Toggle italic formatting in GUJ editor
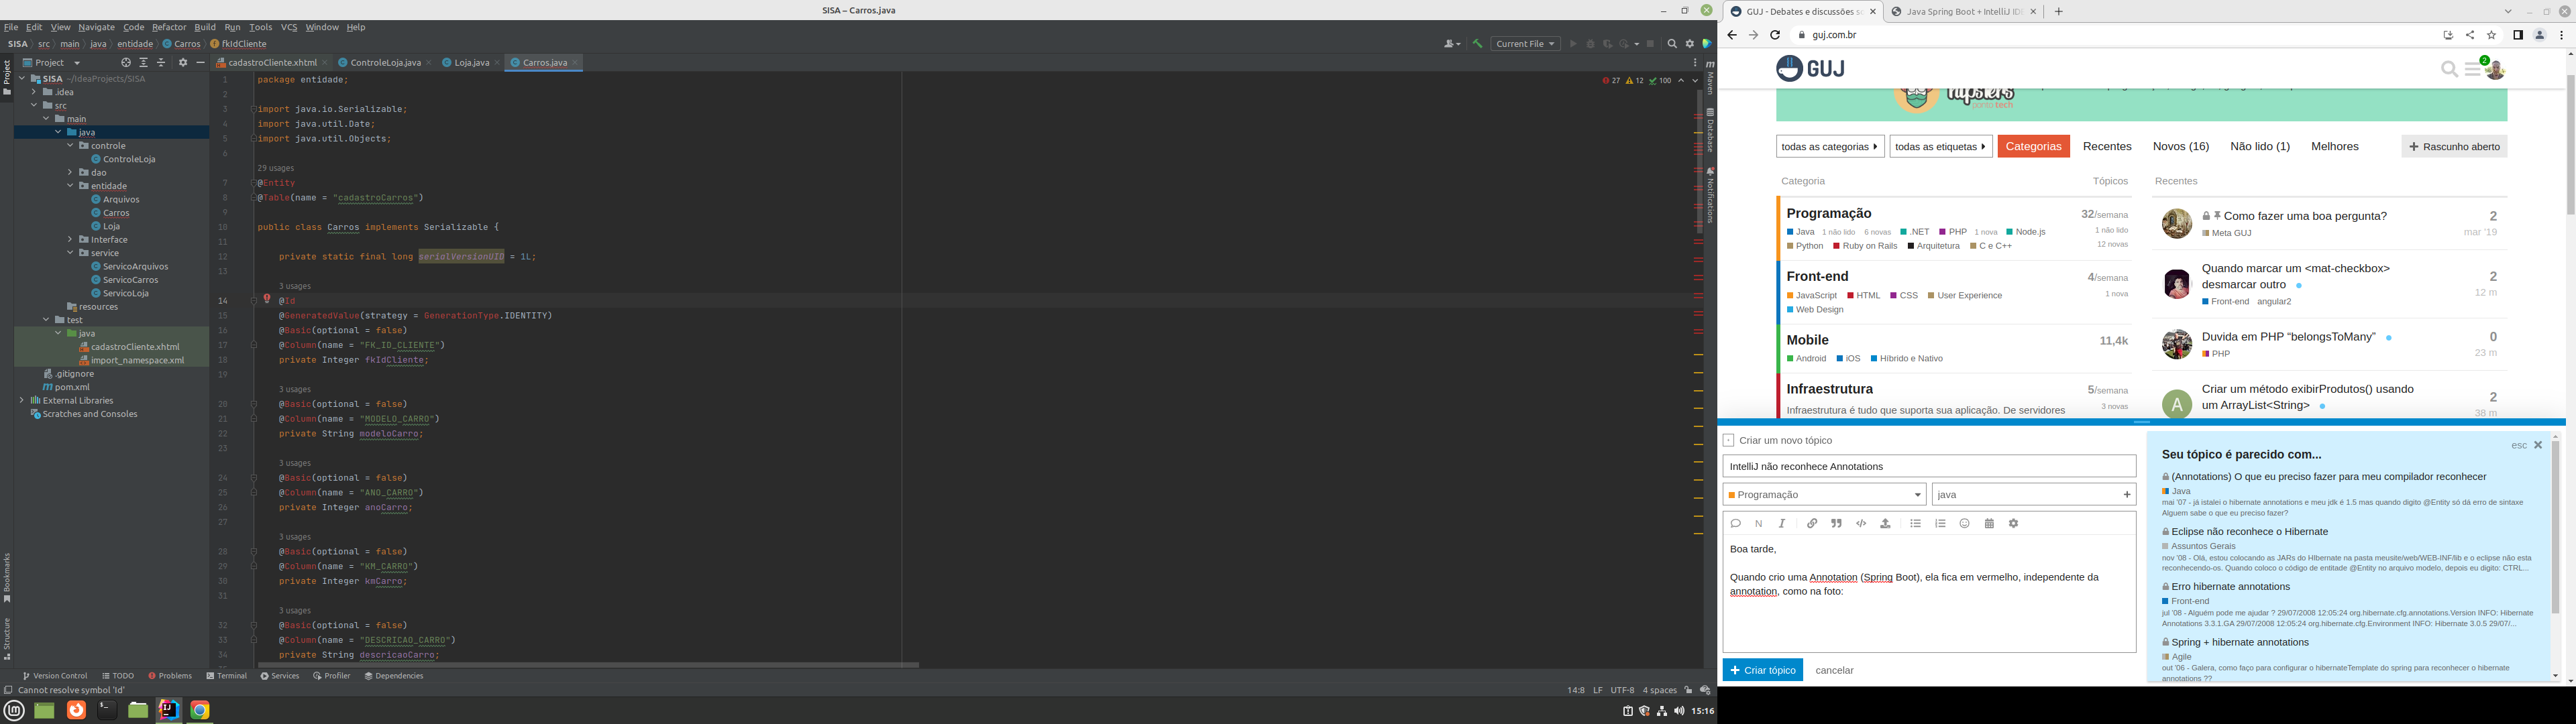Screen dimensions: 2576x724 (x=1782, y=523)
